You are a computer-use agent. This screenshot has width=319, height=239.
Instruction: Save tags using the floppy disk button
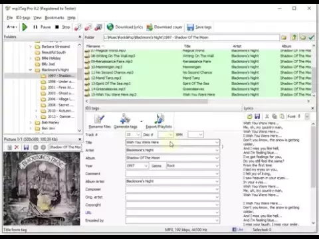pyautogui.click(x=199, y=27)
